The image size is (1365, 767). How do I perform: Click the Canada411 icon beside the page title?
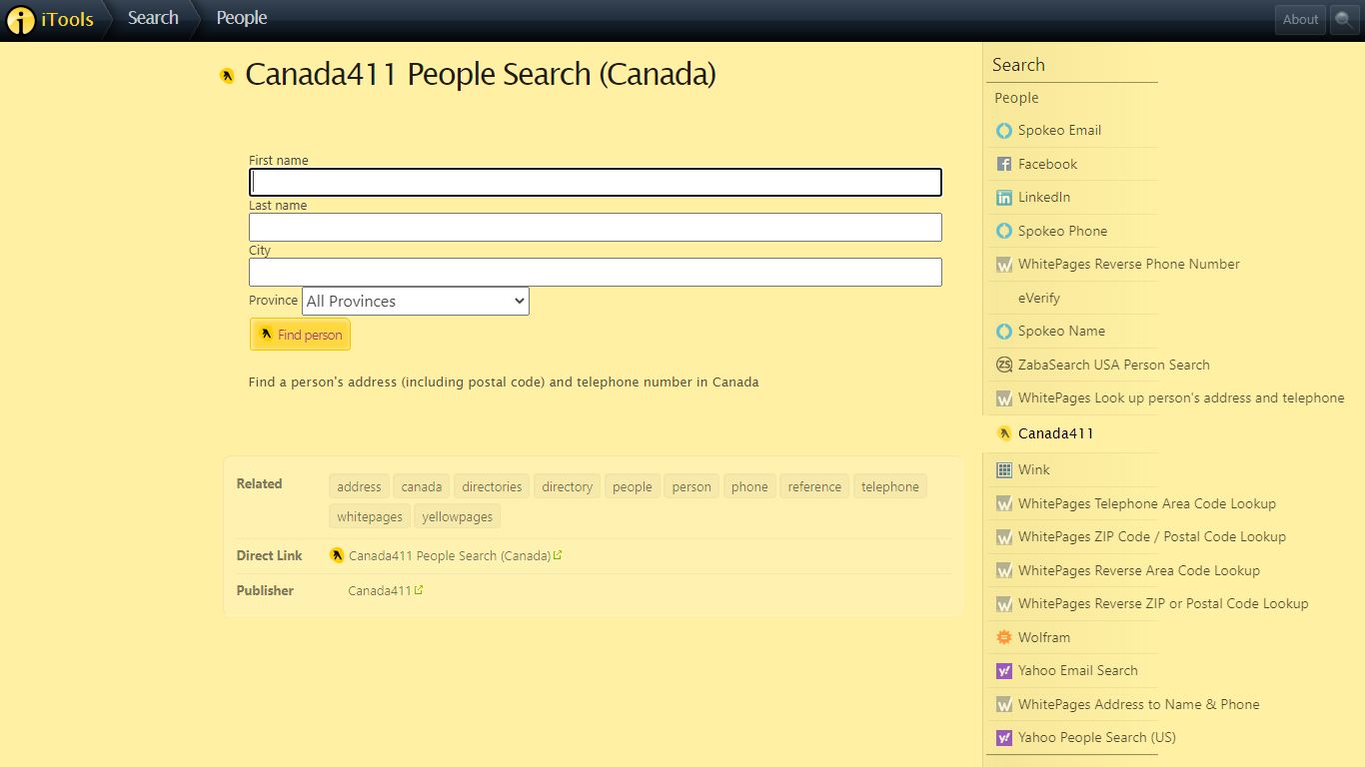[x=228, y=76]
